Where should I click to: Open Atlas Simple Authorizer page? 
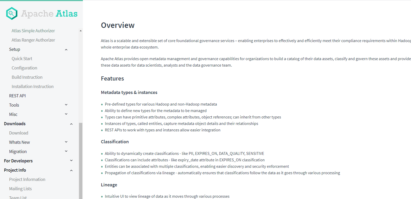(x=33, y=31)
